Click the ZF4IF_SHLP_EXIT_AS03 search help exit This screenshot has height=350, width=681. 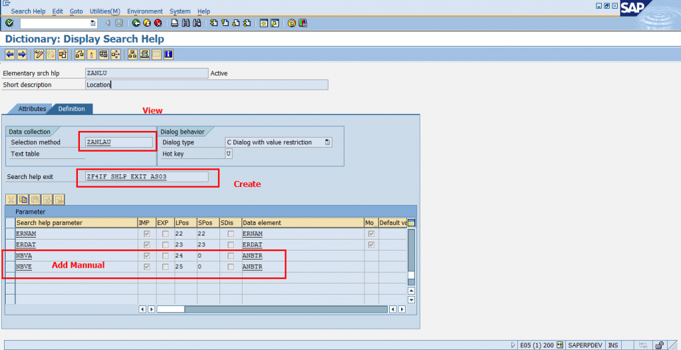[x=126, y=177]
